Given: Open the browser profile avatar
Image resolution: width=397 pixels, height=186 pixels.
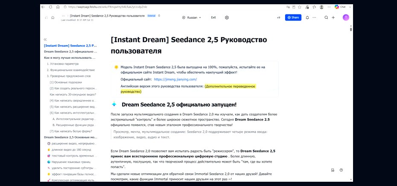Looking at the screenshot, I should pyautogui.click(x=321, y=7).
